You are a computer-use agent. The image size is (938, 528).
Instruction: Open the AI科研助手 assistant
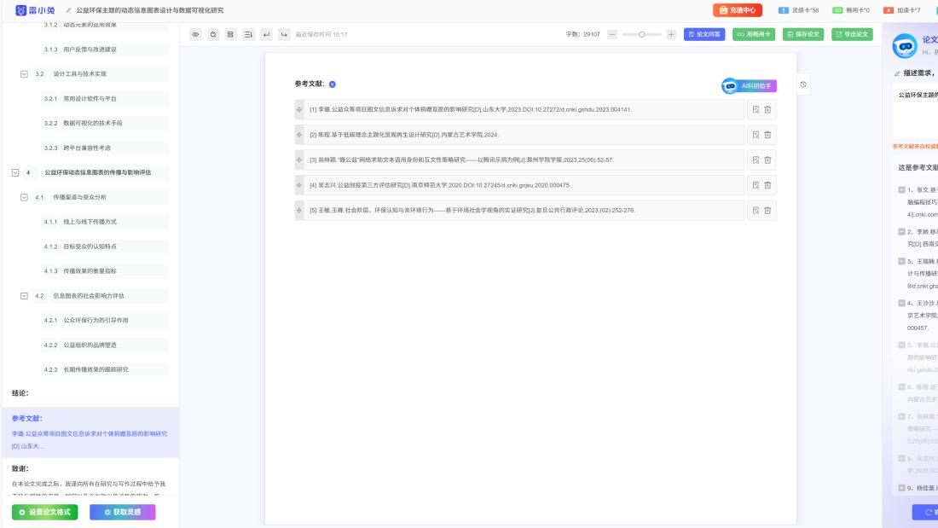(x=749, y=86)
